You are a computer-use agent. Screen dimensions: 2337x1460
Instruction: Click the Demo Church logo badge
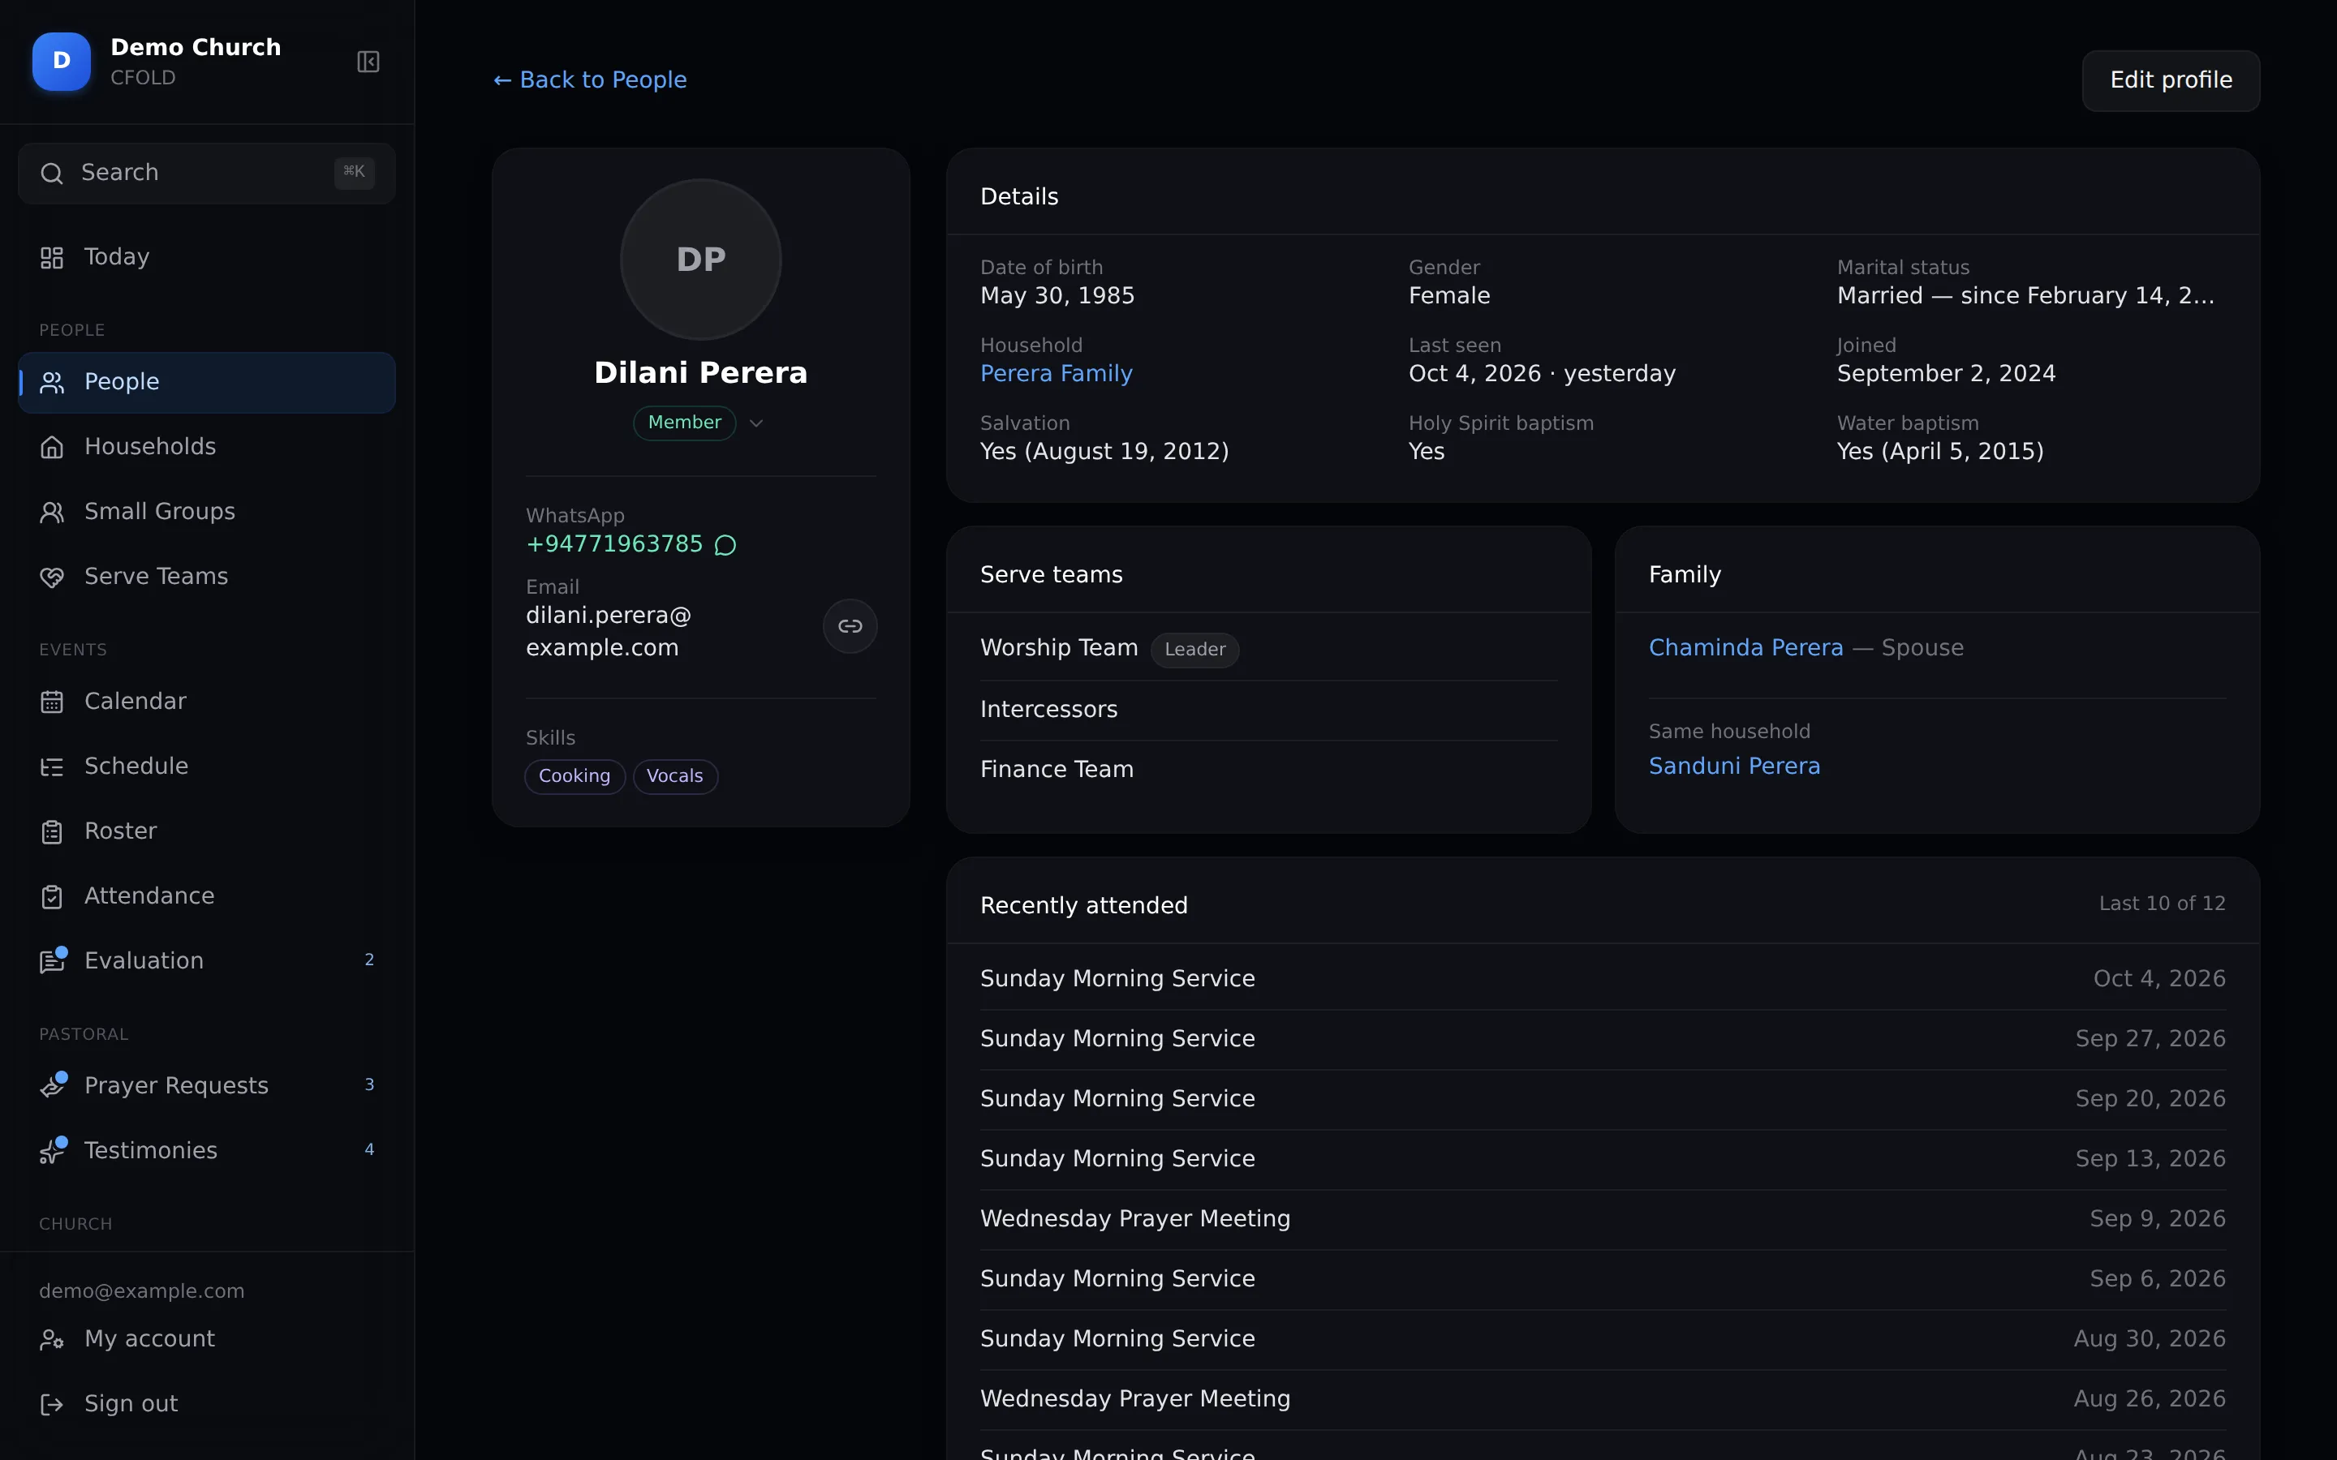[x=62, y=62]
